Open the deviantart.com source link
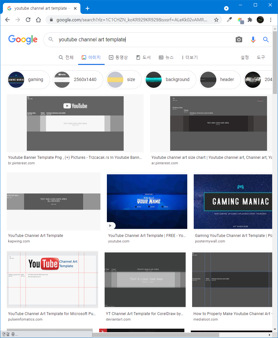Image resolution: width=278 pixels, height=338 pixels. pos(118,319)
